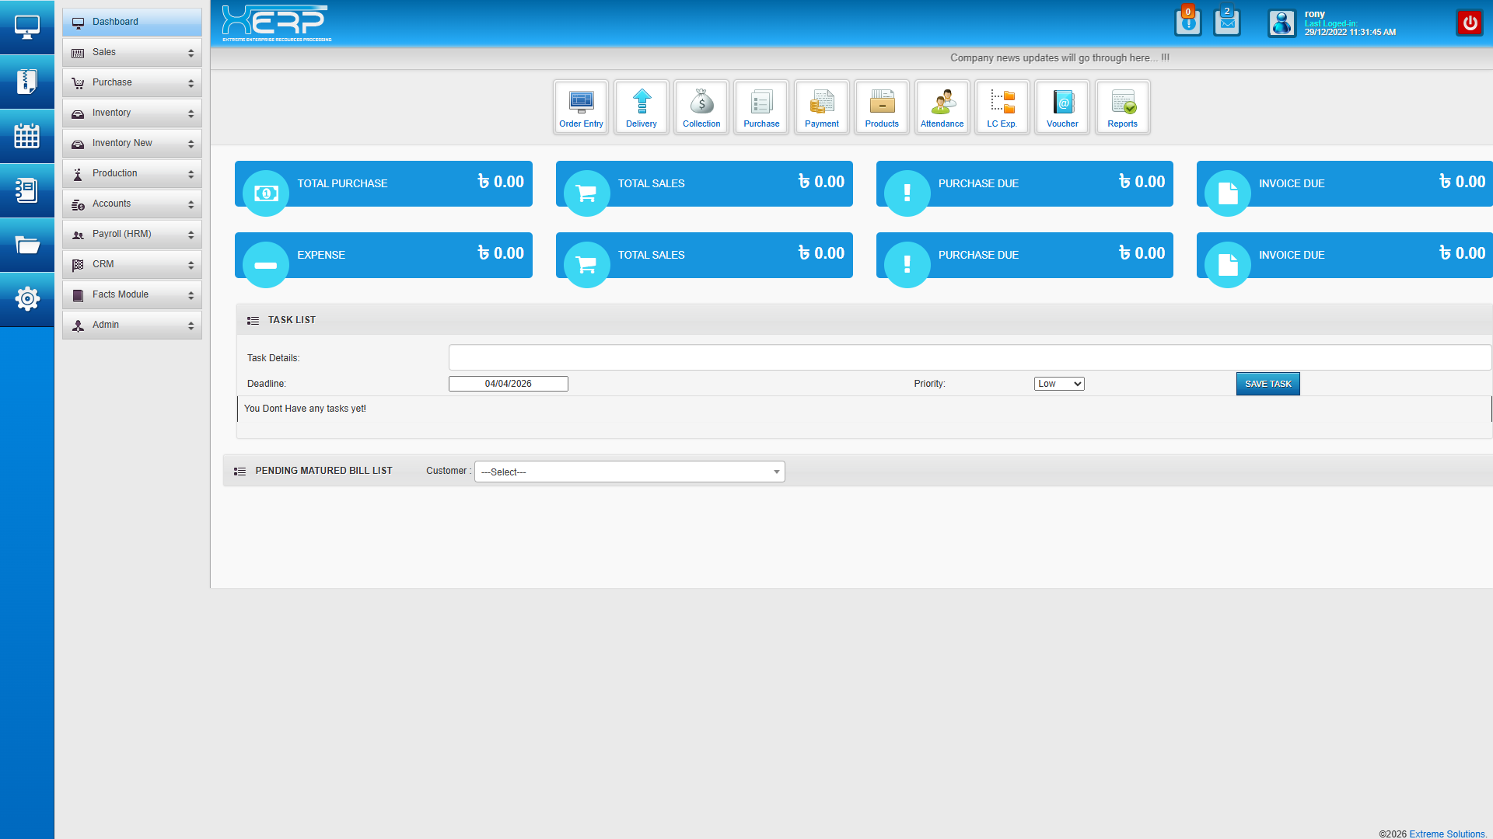Open the Reports shortcut icon

click(1122, 107)
